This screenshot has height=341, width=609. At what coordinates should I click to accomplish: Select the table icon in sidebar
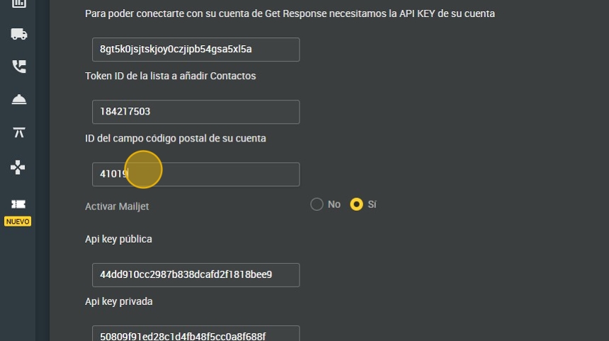(x=19, y=133)
